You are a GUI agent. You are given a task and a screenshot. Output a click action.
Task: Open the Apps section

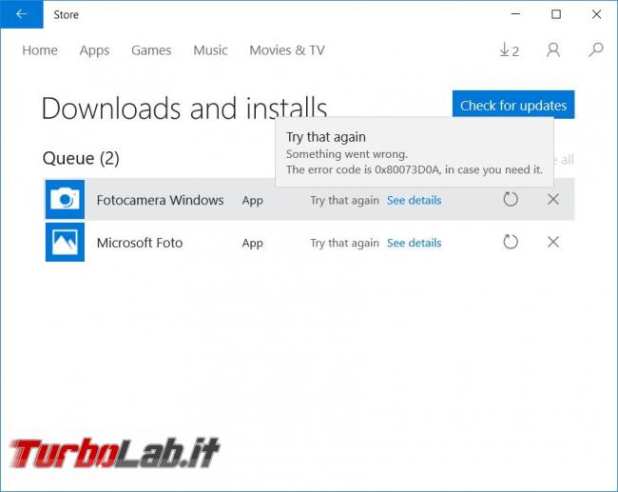pyautogui.click(x=94, y=50)
